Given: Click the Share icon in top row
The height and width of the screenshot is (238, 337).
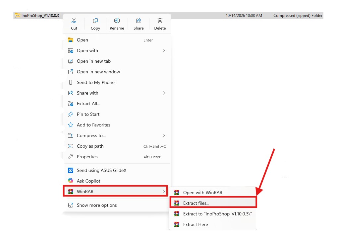Looking at the screenshot, I should 139,21.
